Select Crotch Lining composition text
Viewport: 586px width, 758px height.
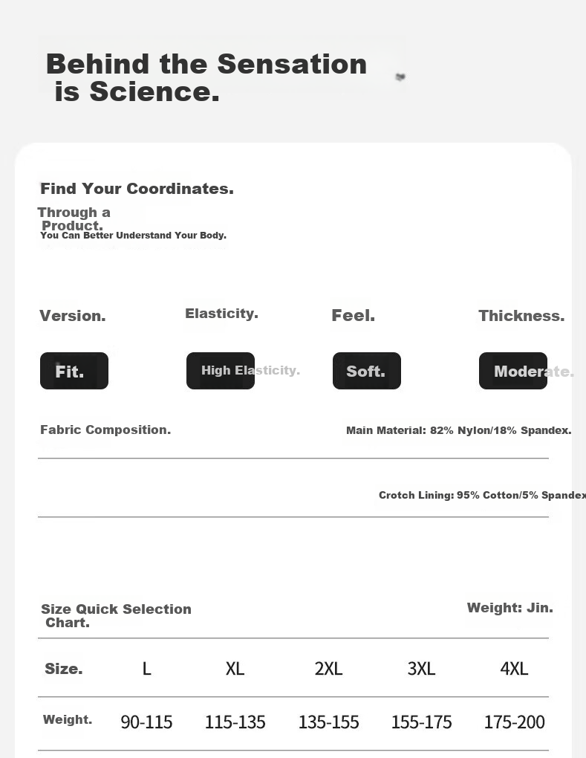(x=482, y=495)
